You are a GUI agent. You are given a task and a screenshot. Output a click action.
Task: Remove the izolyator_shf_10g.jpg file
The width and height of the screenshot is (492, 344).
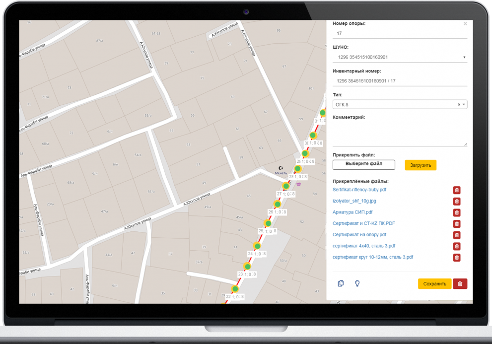(x=456, y=201)
